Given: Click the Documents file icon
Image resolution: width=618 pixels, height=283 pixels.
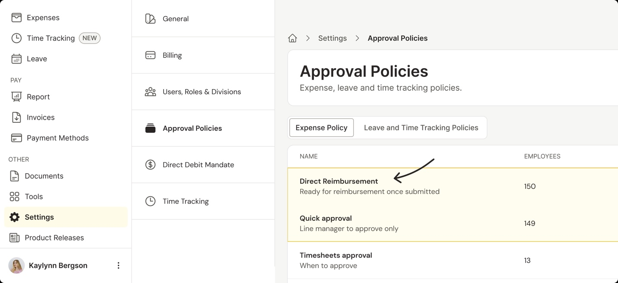Looking at the screenshot, I should tap(14, 176).
